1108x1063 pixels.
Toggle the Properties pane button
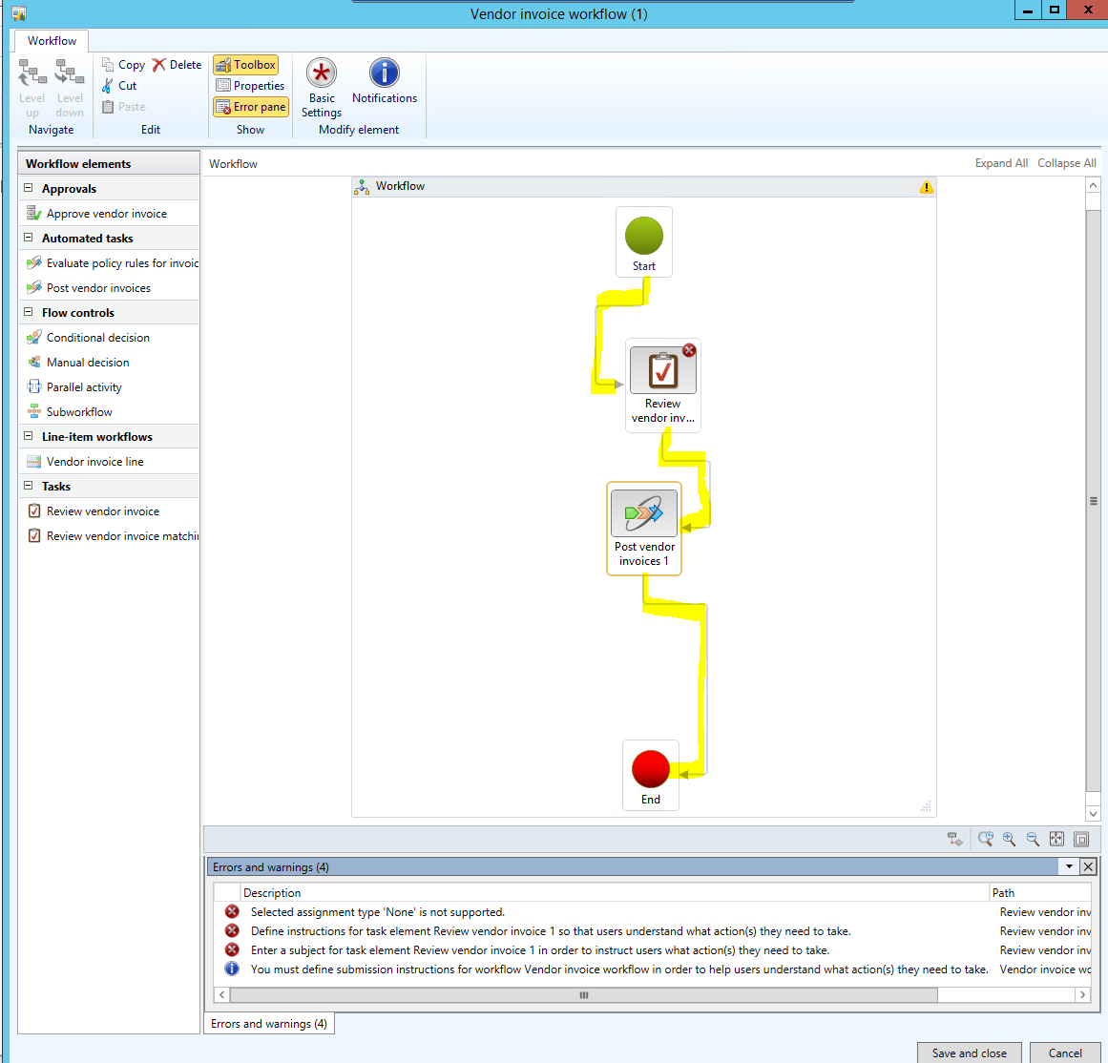pos(250,86)
